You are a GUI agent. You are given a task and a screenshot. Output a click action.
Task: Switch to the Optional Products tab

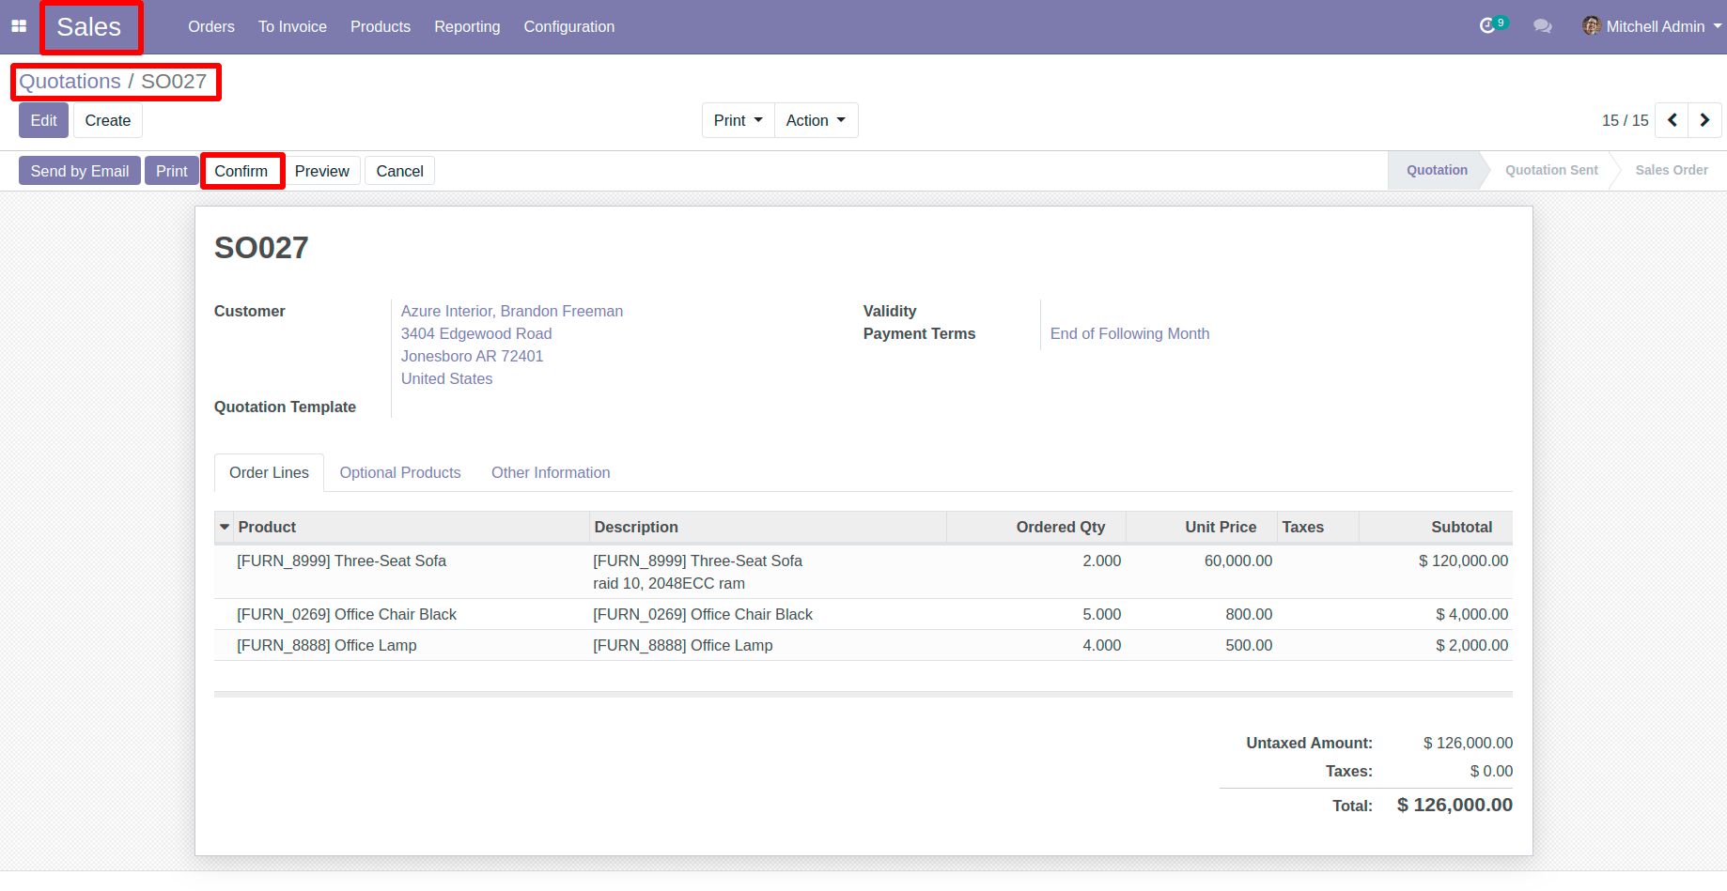coord(400,472)
